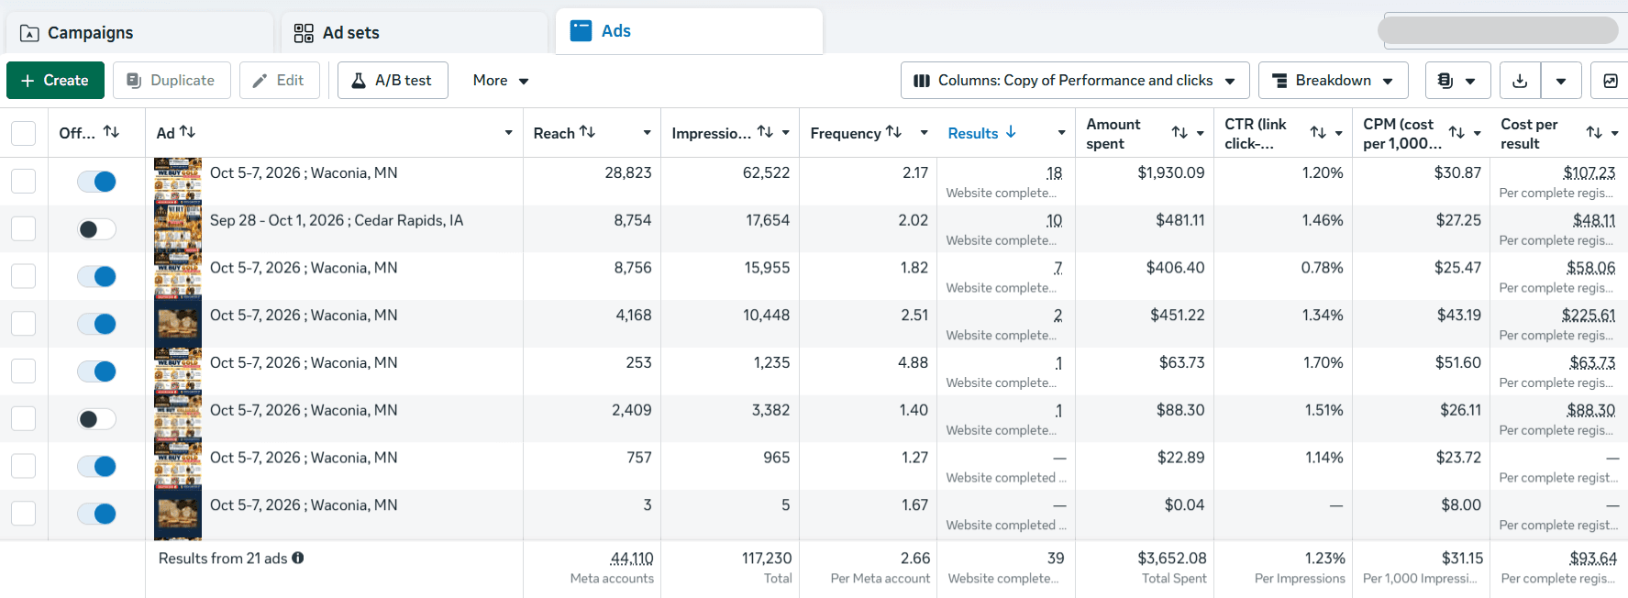Select the checkbox for the 8,756 reach ad
The height and width of the screenshot is (598, 1628).
click(23, 276)
